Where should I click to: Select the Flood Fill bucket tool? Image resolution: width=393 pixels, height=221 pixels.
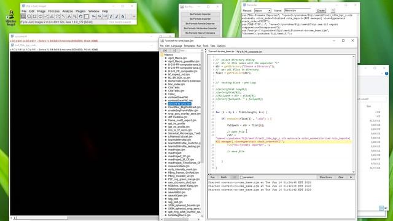tap(123, 17)
